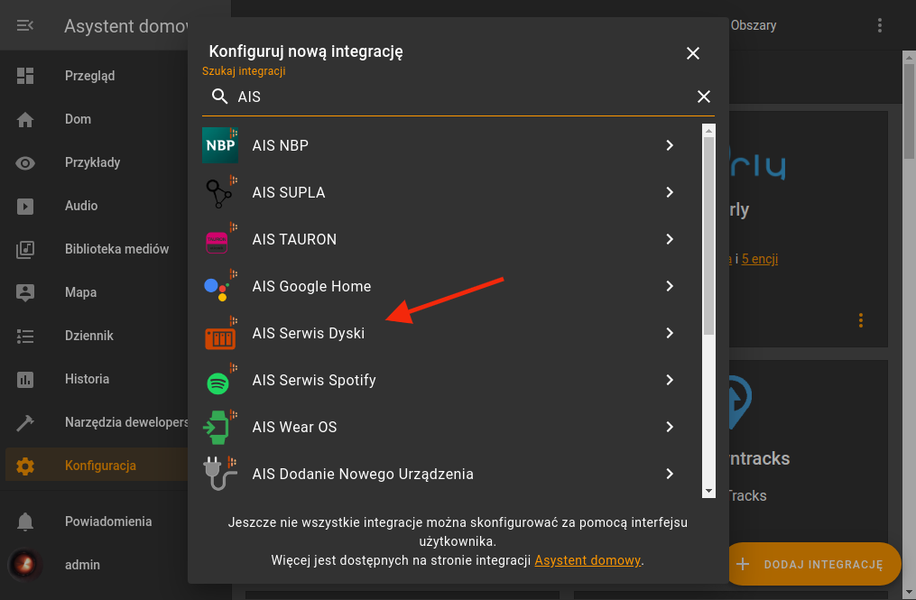Click the integration list scroll-up arrow

coord(708,131)
